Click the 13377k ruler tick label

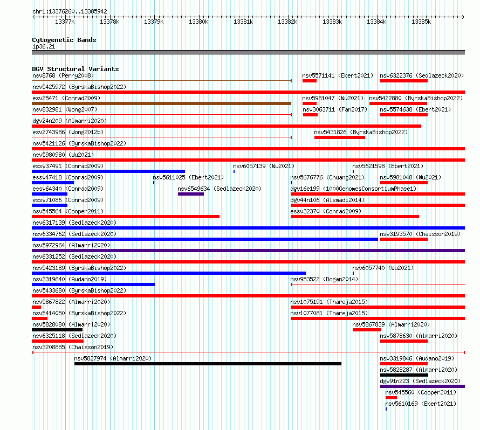[x=65, y=22]
